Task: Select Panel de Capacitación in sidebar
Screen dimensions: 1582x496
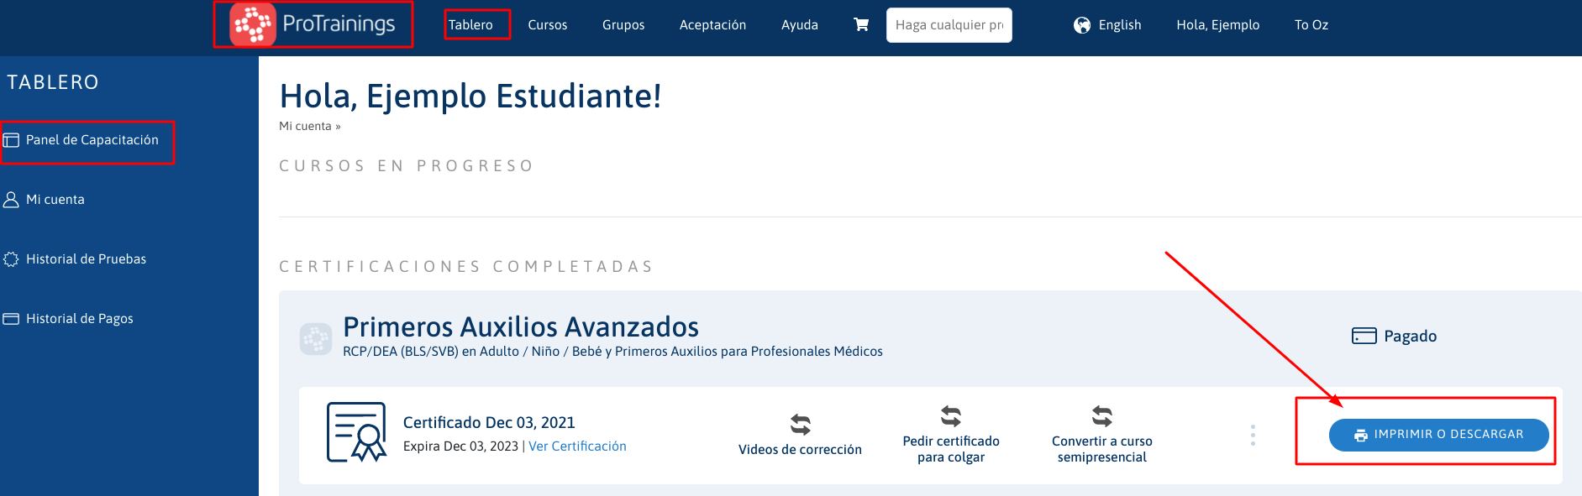Action: point(92,140)
